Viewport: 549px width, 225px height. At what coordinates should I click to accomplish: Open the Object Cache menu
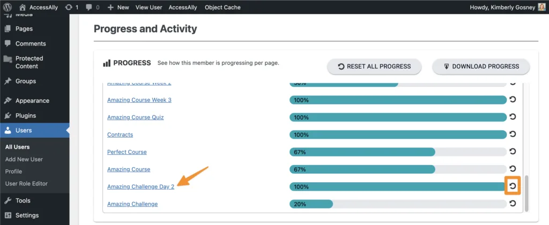[222, 7]
